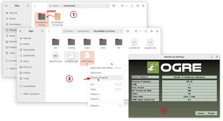Open path options menu in Downloads path bar
The height and width of the screenshot is (121, 223).
point(107,6)
